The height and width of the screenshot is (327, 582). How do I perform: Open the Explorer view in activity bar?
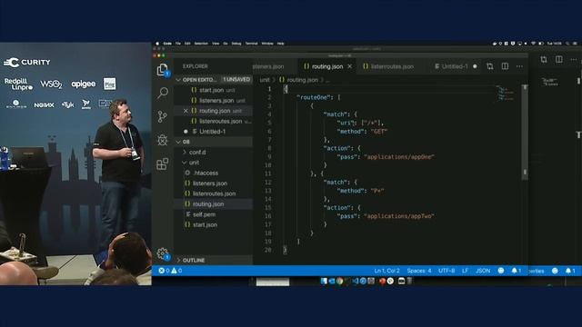point(163,69)
